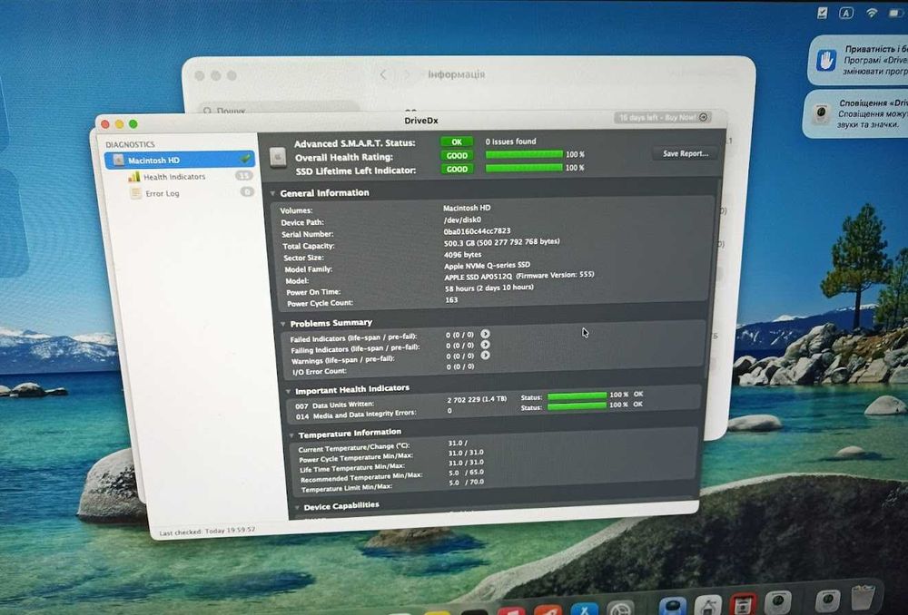The image size is (908, 615).
Task: Click the zero badge next to Error Log
Action: click(x=247, y=191)
